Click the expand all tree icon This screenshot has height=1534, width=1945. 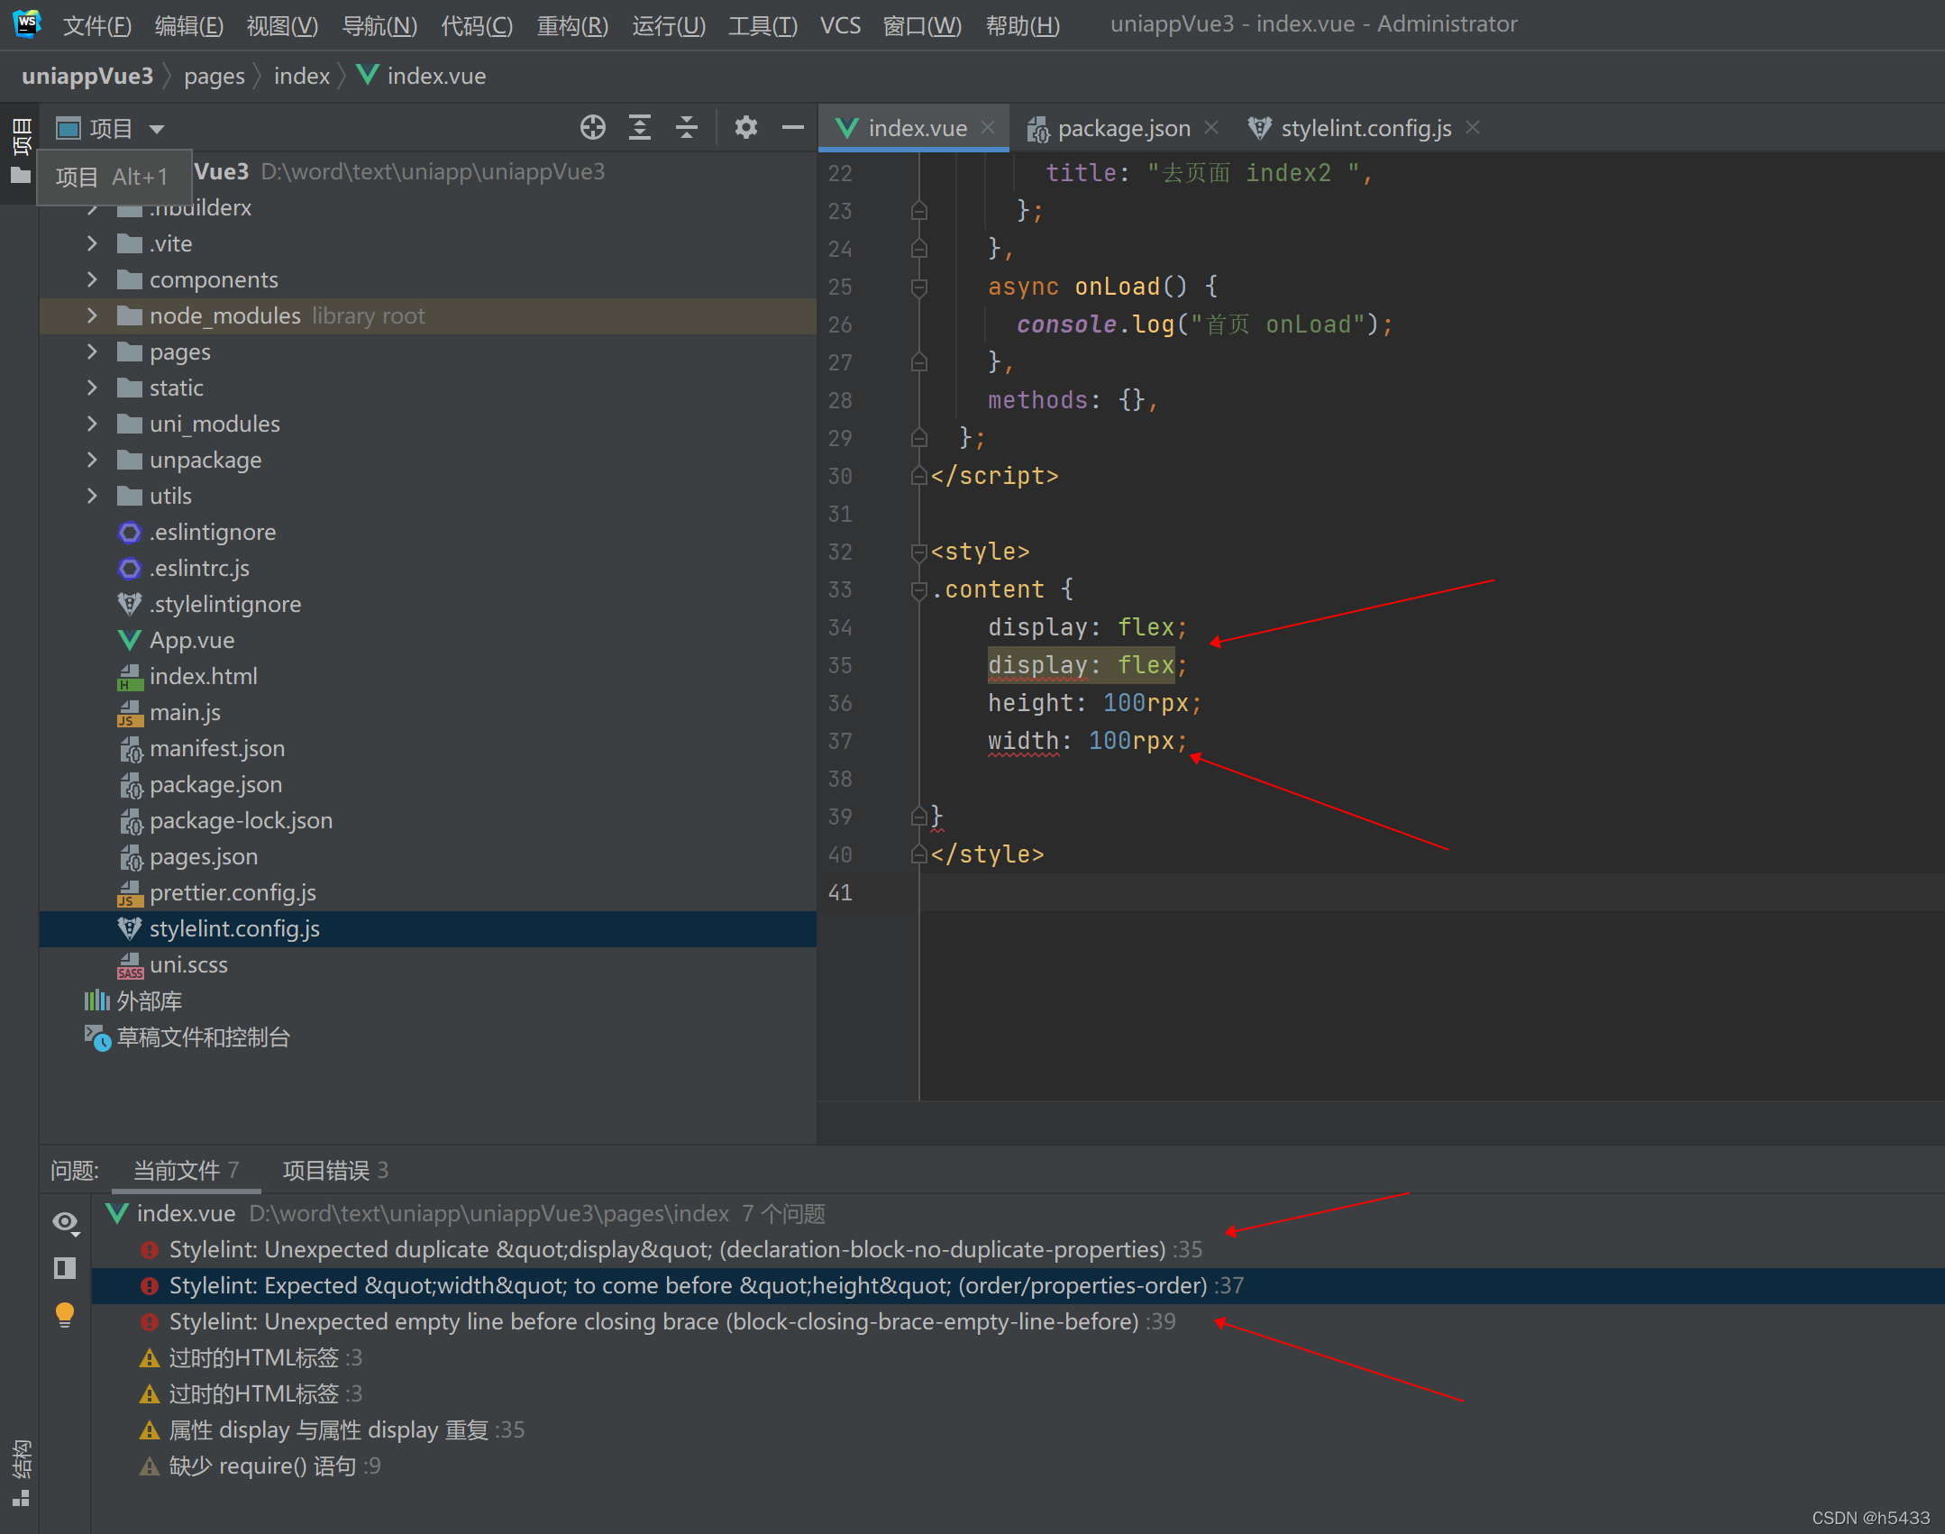pos(639,127)
